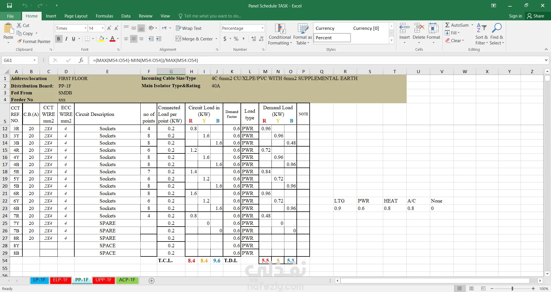Collapse the ribbon chevron
Image resolution: width=551 pixels, height=292 pixels.
pyautogui.click(x=546, y=49)
